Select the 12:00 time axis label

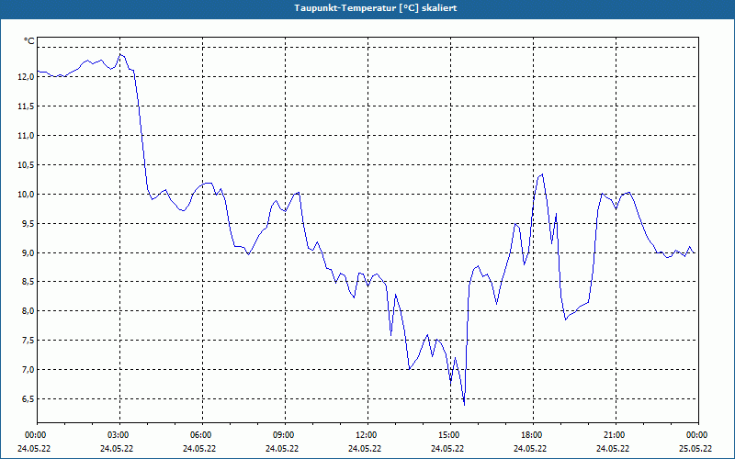click(367, 435)
